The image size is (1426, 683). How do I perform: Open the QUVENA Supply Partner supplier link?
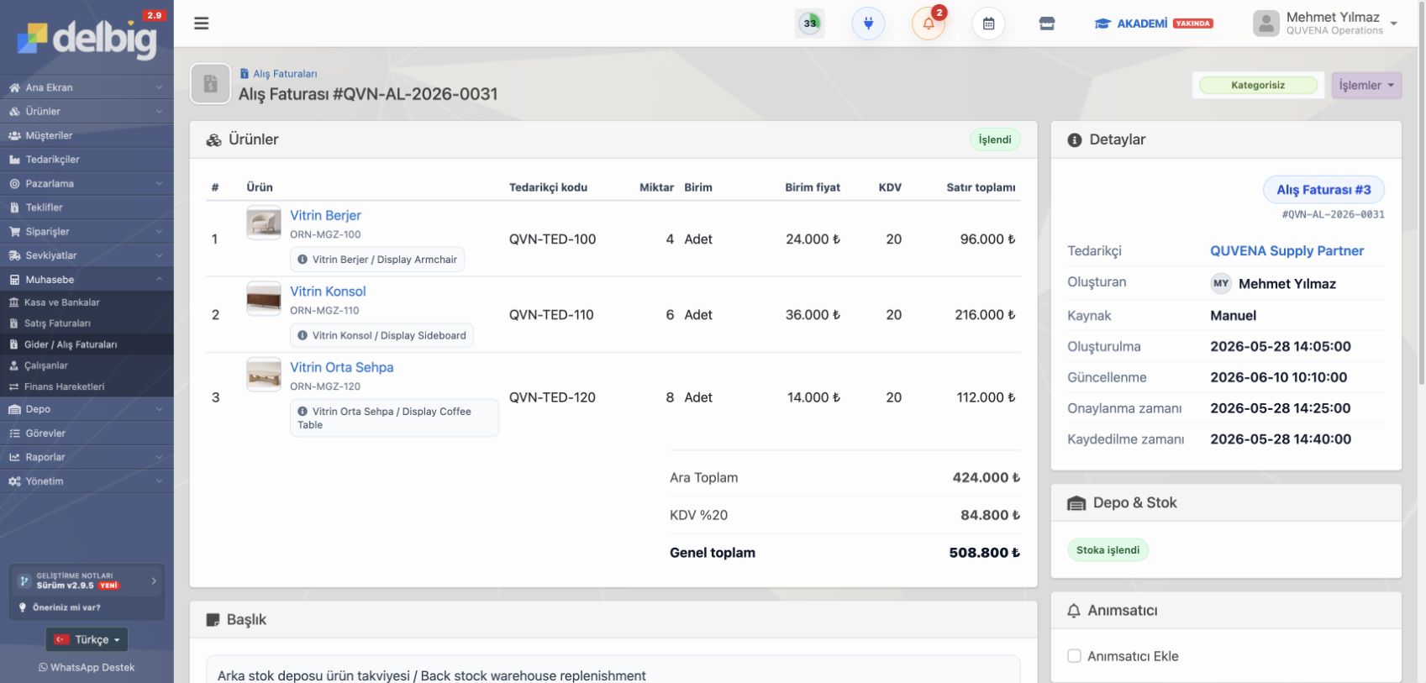(x=1287, y=250)
